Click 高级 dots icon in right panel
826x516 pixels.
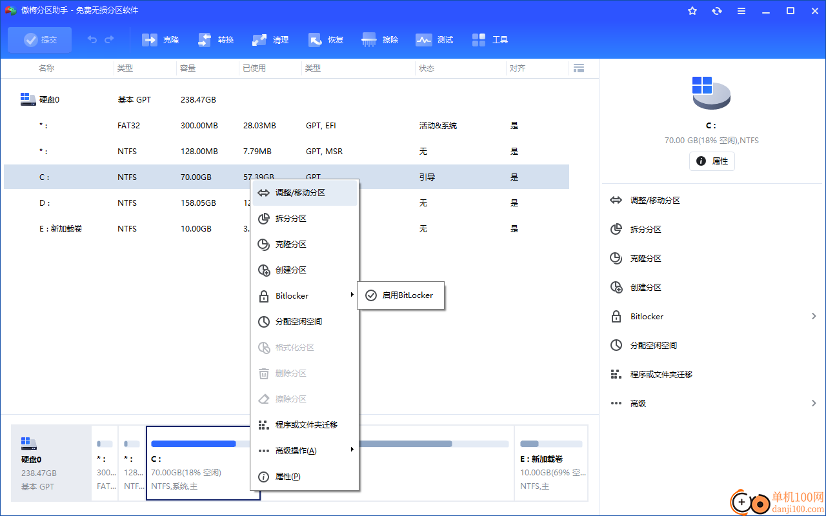(616, 404)
